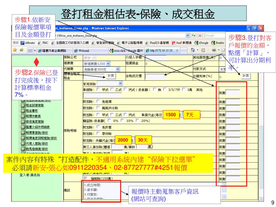Check the 颱風洪水險 add-on checkbox

(x=98, y=108)
